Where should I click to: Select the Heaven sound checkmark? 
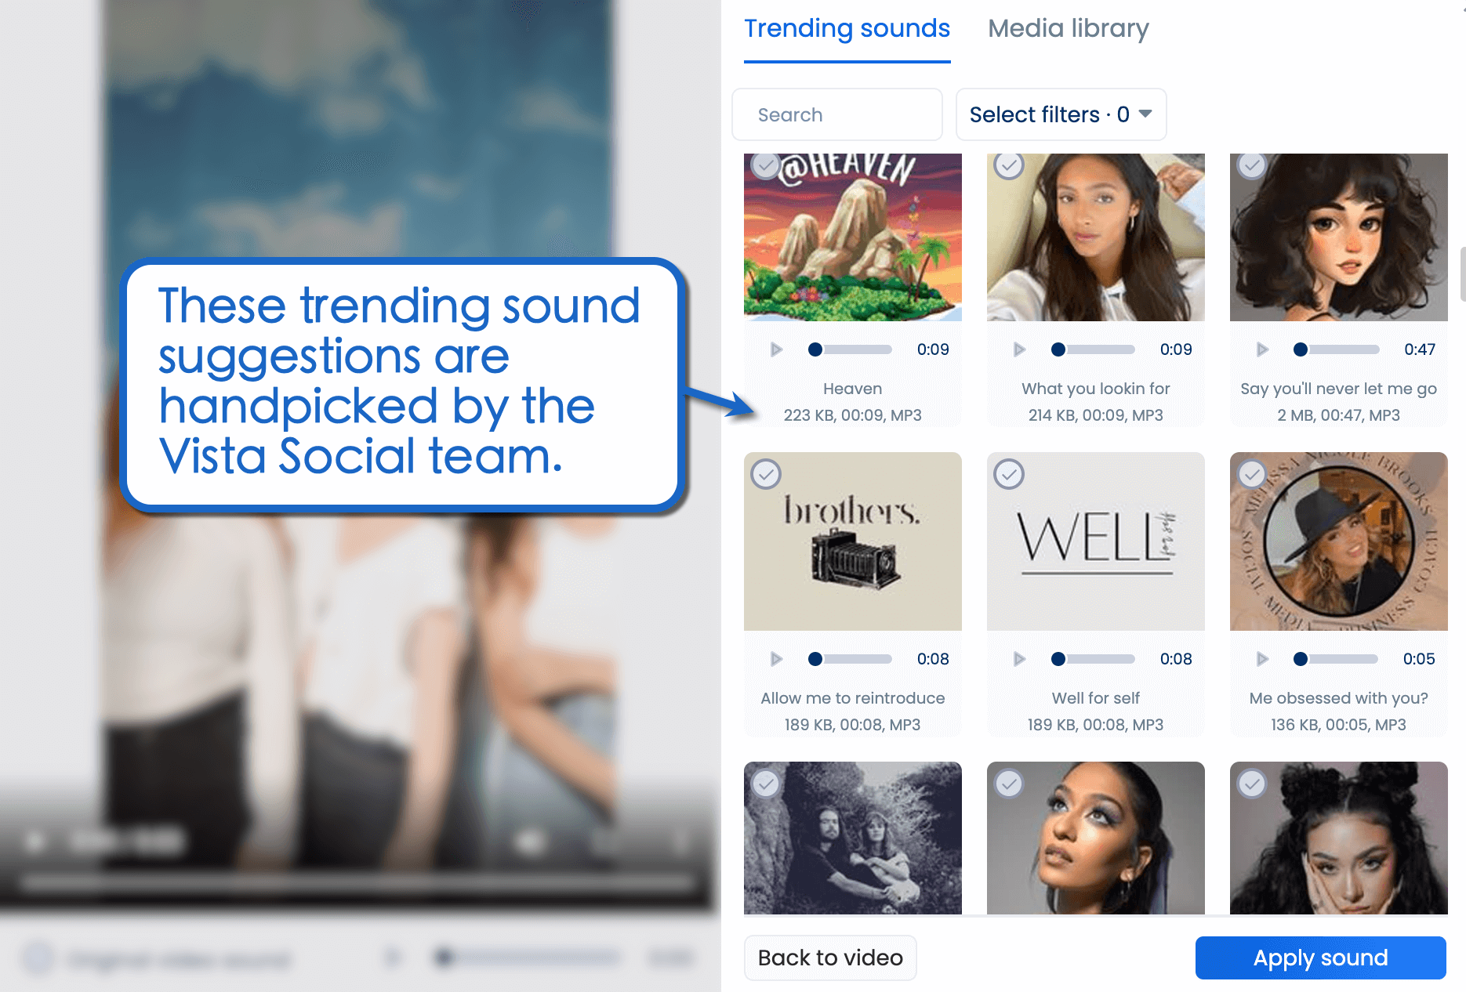tap(764, 165)
